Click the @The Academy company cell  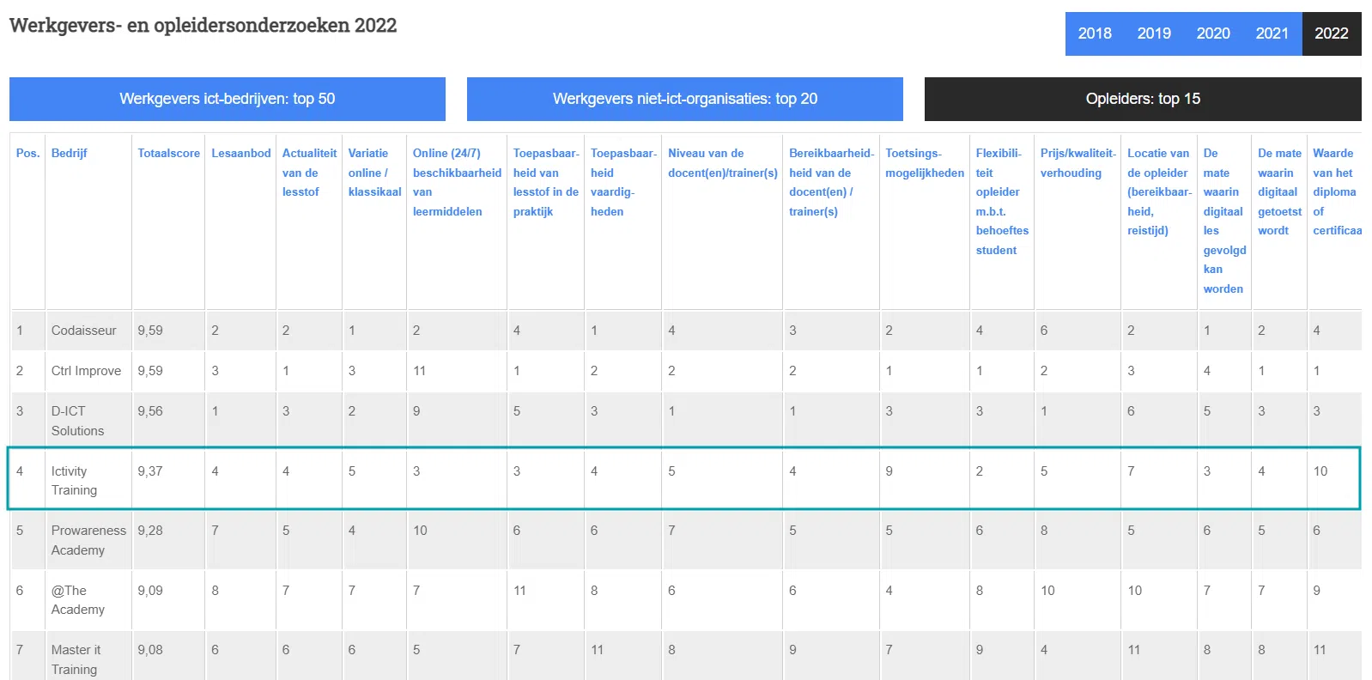88,599
